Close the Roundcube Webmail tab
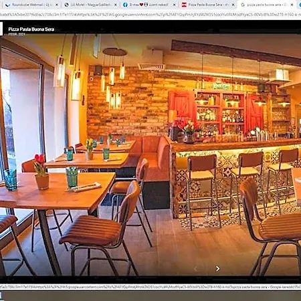The height and width of the screenshot is (301, 301). 57,5
